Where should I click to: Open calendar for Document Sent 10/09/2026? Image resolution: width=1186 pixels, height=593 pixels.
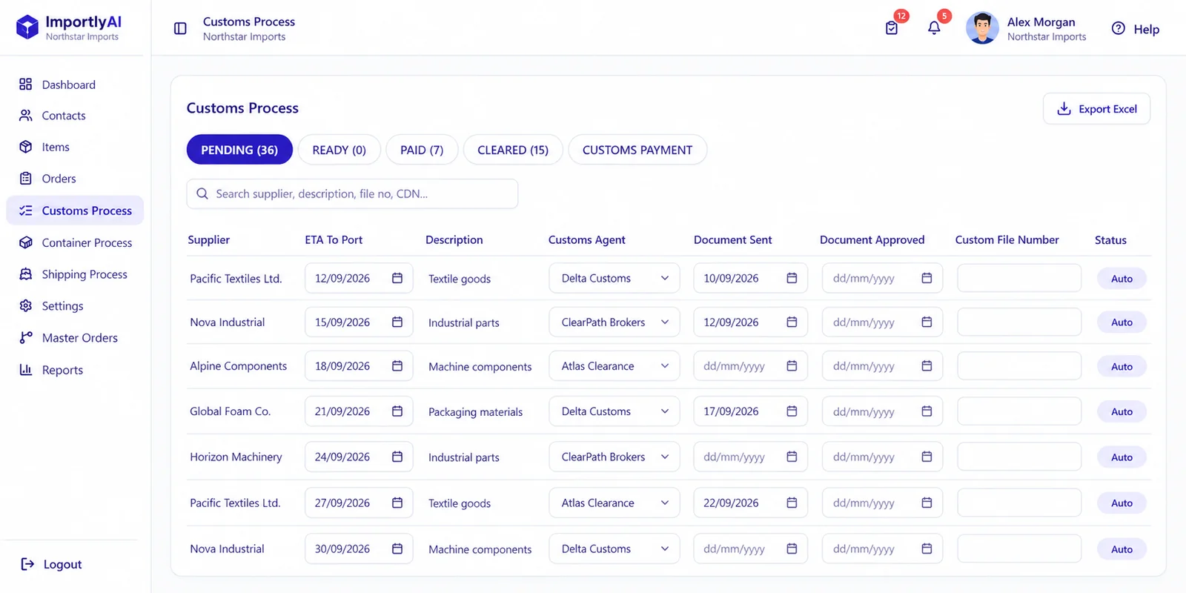[x=792, y=278]
